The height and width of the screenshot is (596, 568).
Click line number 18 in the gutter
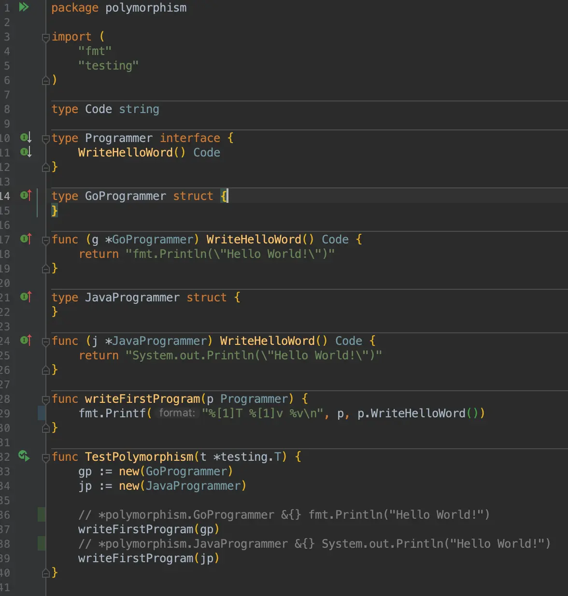tap(7, 254)
